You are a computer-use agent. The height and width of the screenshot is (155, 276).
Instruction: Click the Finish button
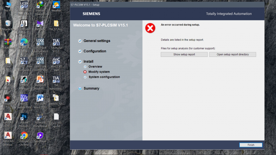pos(251,145)
